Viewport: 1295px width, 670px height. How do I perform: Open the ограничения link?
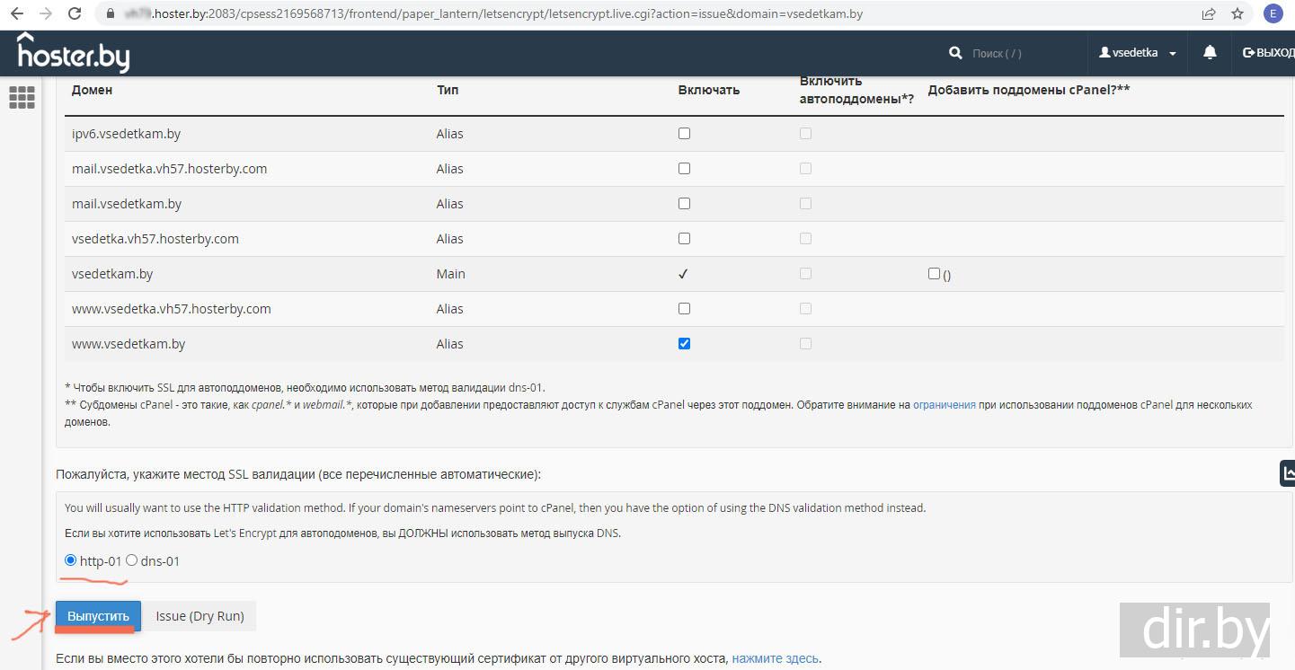tap(944, 405)
